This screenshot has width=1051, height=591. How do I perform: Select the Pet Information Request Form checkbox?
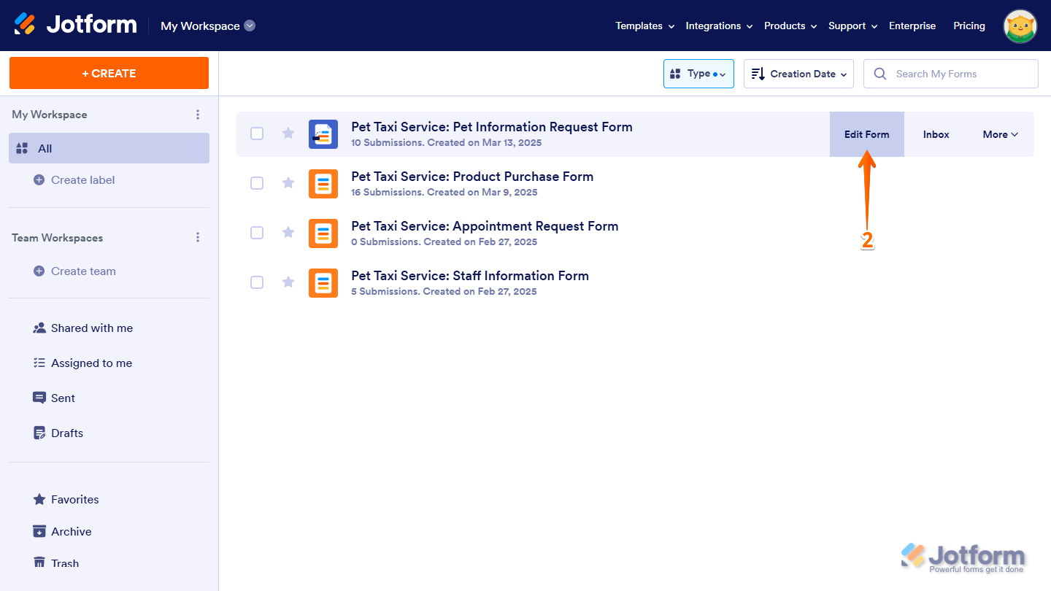pyautogui.click(x=257, y=134)
